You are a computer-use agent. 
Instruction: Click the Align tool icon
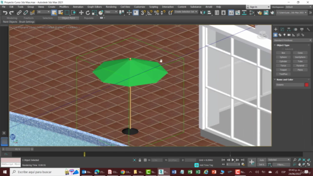(x=209, y=13)
